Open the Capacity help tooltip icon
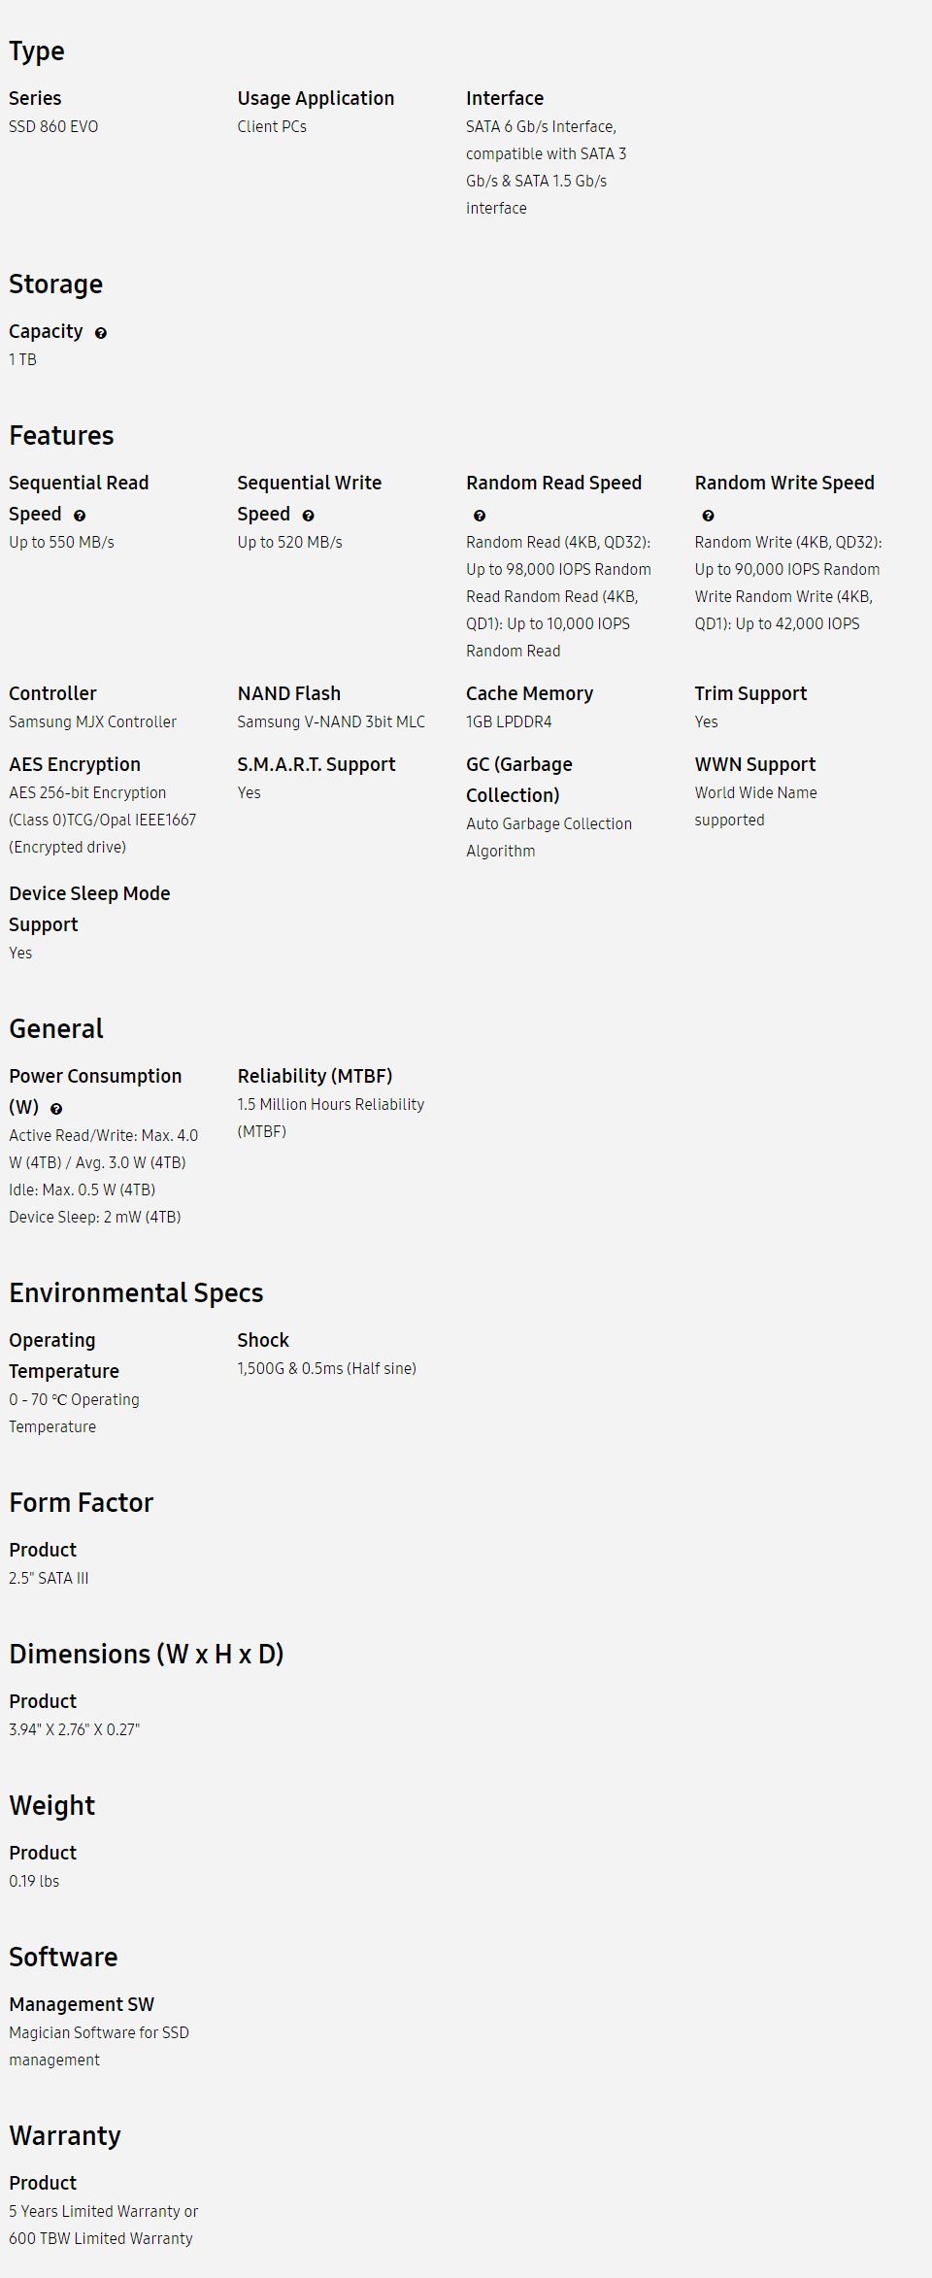Viewport: 932px width, 2278px height. (101, 333)
